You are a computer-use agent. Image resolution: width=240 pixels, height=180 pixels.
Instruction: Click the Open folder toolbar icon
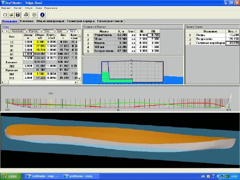pos(11,15)
